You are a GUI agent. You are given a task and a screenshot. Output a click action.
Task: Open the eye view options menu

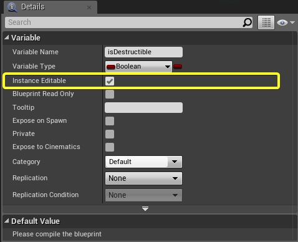tap(286, 22)
